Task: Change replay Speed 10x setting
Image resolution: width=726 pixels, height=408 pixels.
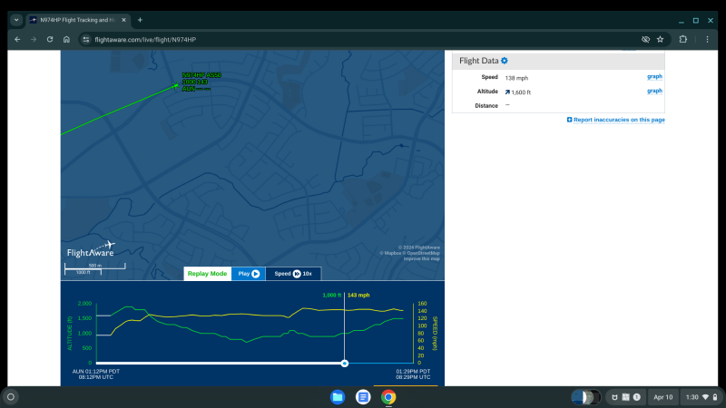Action: [293, 273]
